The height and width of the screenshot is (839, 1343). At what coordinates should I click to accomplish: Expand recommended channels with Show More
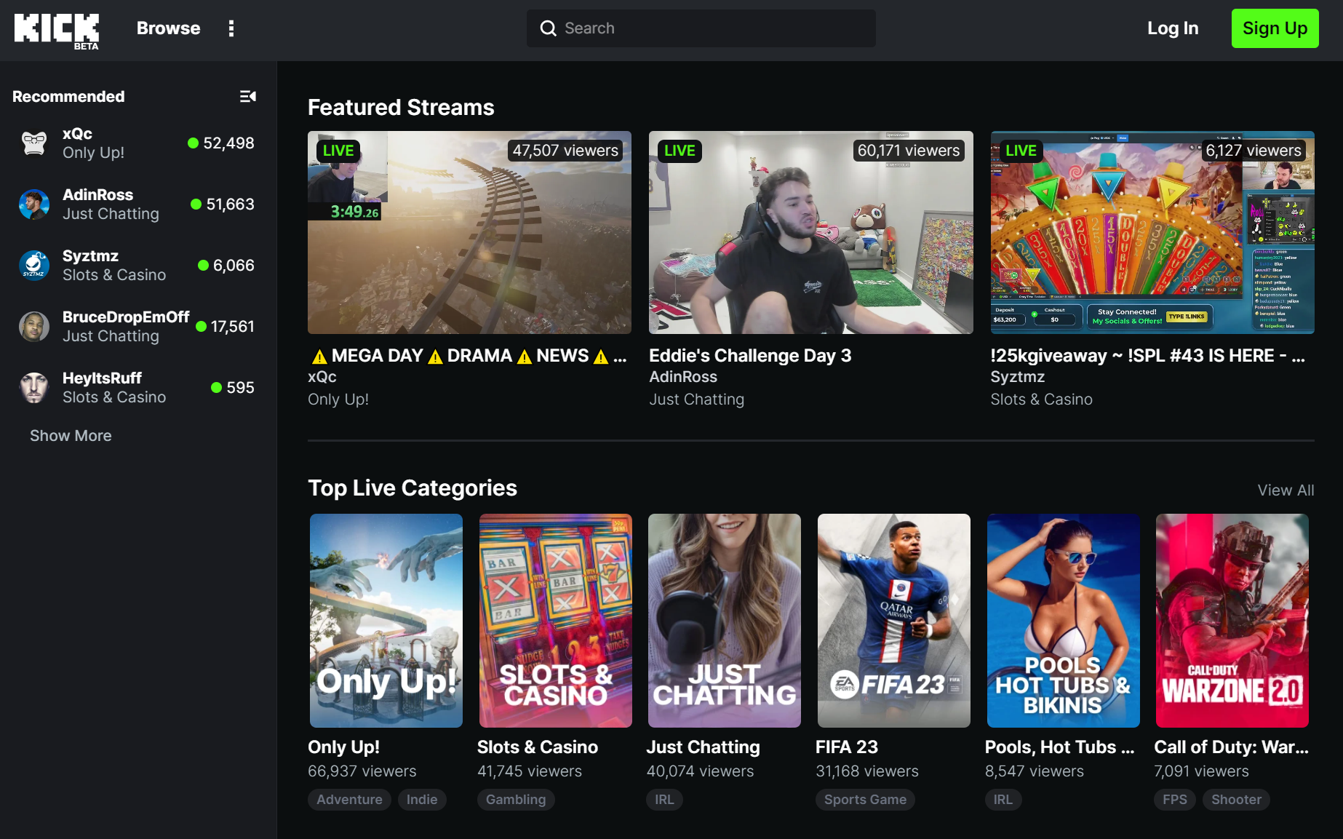point(70,435)
